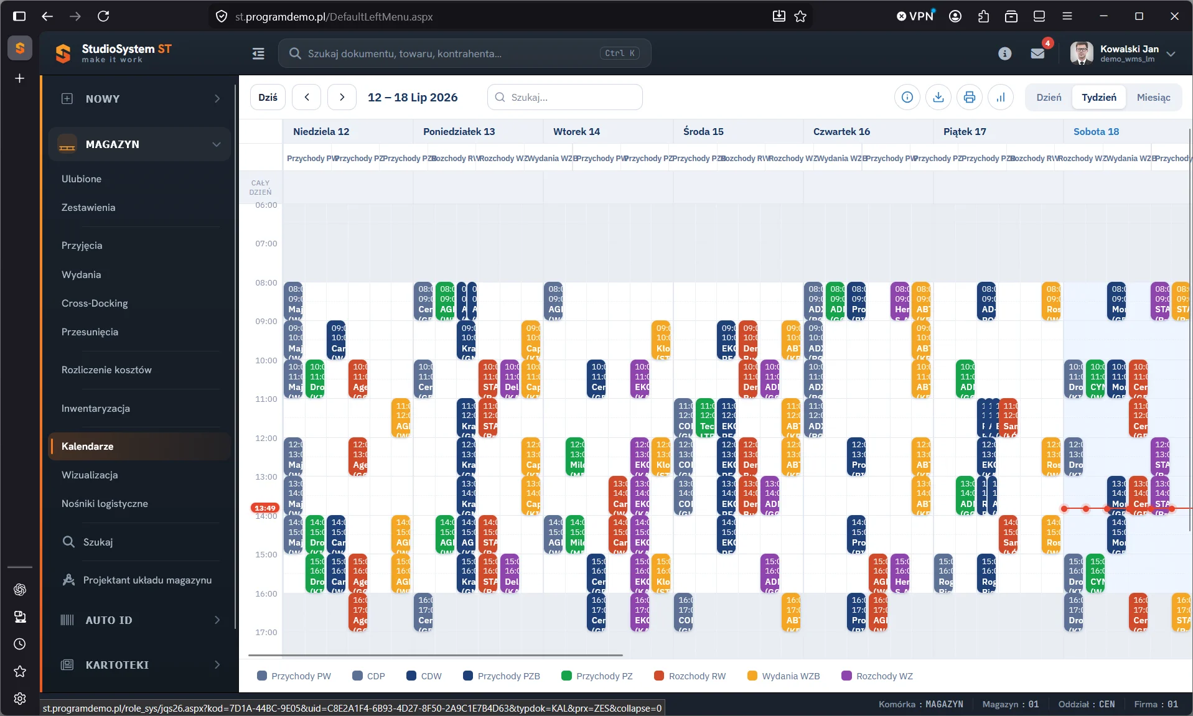Toggle Wydania WZB legend filter
This screenshot has width=1193, height=716.
click(x=784, y=676)
